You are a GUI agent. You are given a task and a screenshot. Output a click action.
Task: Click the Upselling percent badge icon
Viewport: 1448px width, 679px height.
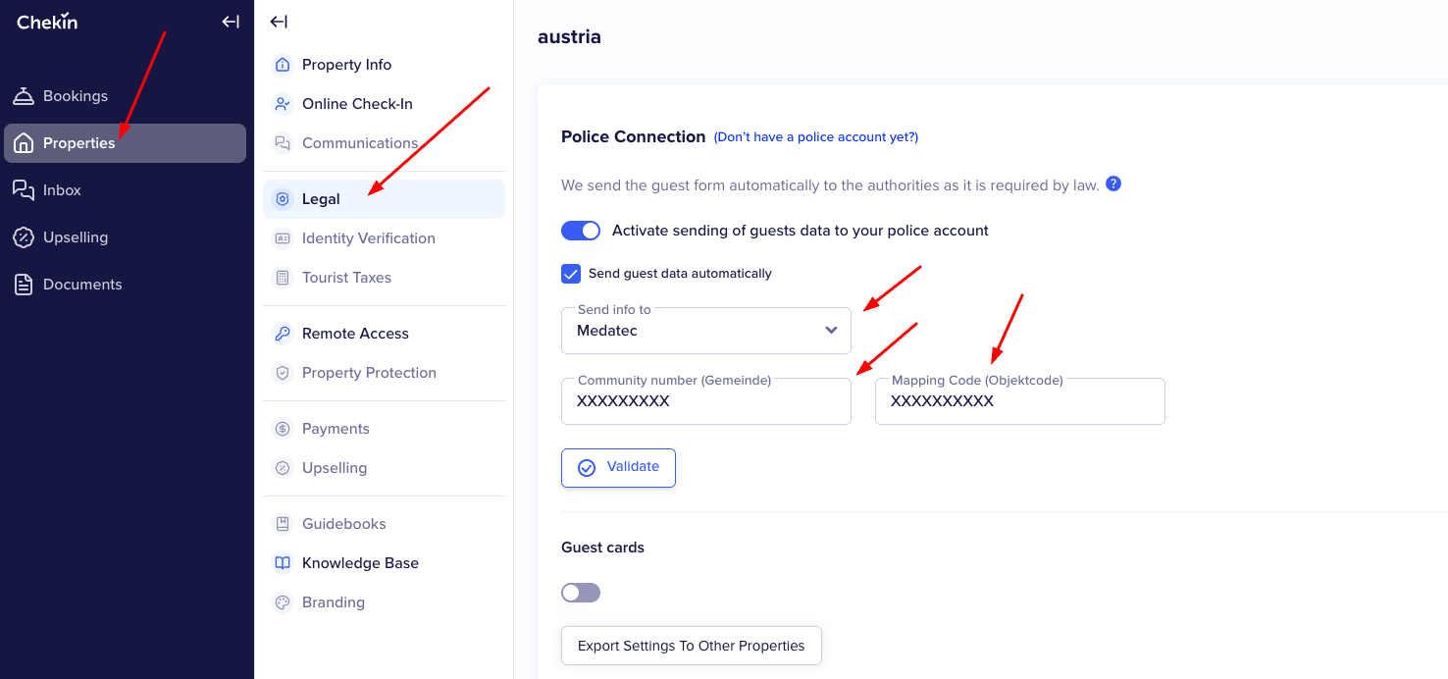[x=24, y=237]
